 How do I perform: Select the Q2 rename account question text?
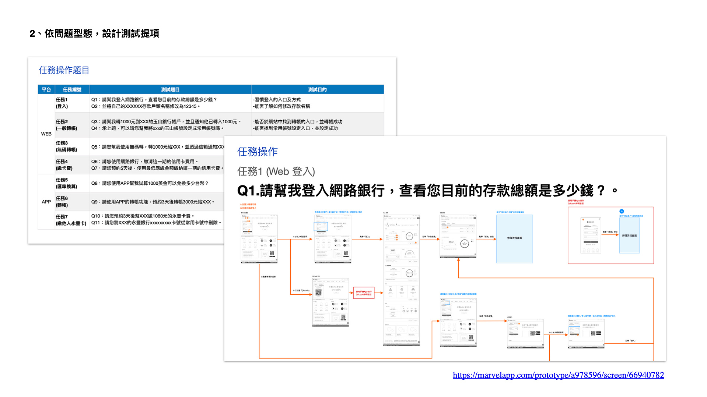(146, 106)
